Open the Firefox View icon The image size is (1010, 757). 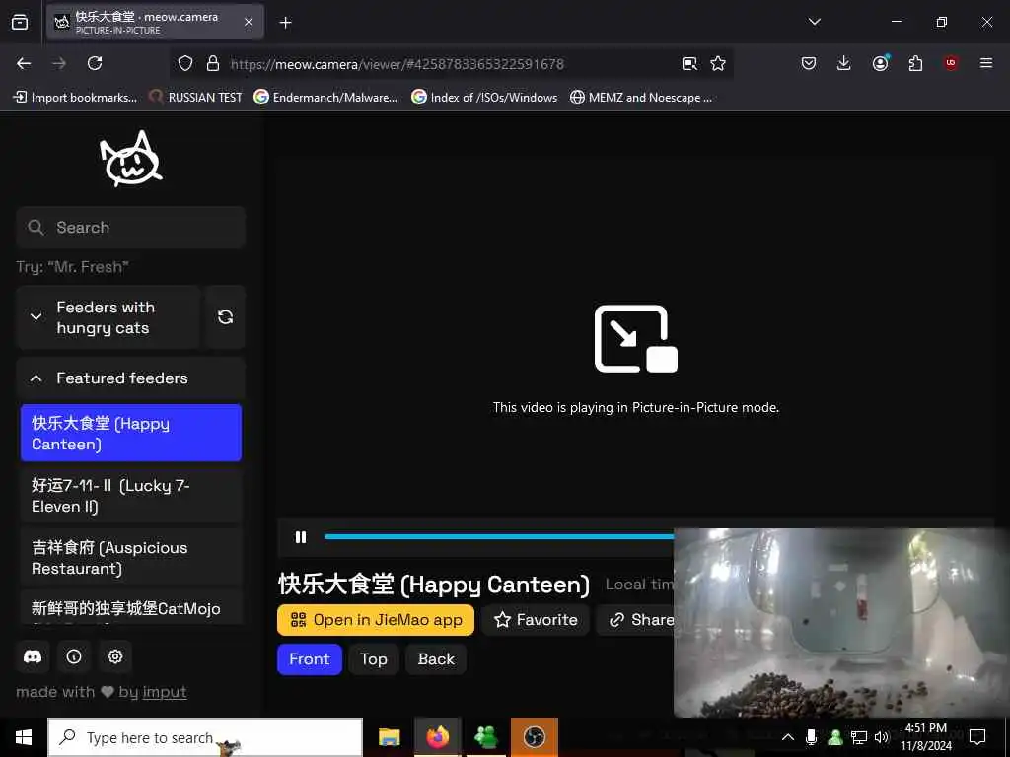(x=20, y=22)
